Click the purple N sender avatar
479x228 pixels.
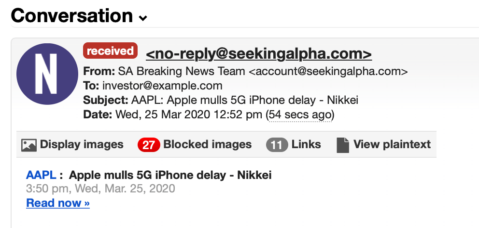click(x=47, y=74)
